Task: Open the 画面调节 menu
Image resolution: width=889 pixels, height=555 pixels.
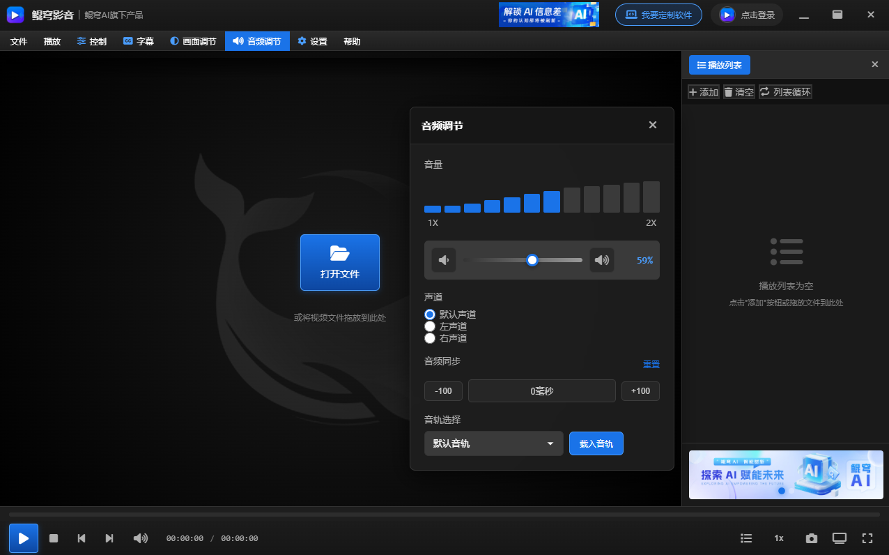Action: [193, 41]
